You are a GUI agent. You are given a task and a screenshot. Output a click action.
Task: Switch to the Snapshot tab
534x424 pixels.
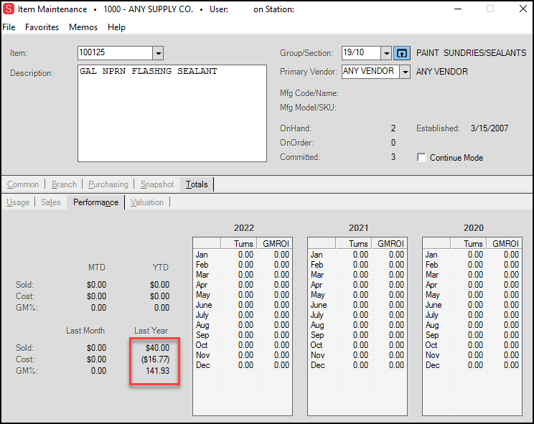[x=157, y=184]
